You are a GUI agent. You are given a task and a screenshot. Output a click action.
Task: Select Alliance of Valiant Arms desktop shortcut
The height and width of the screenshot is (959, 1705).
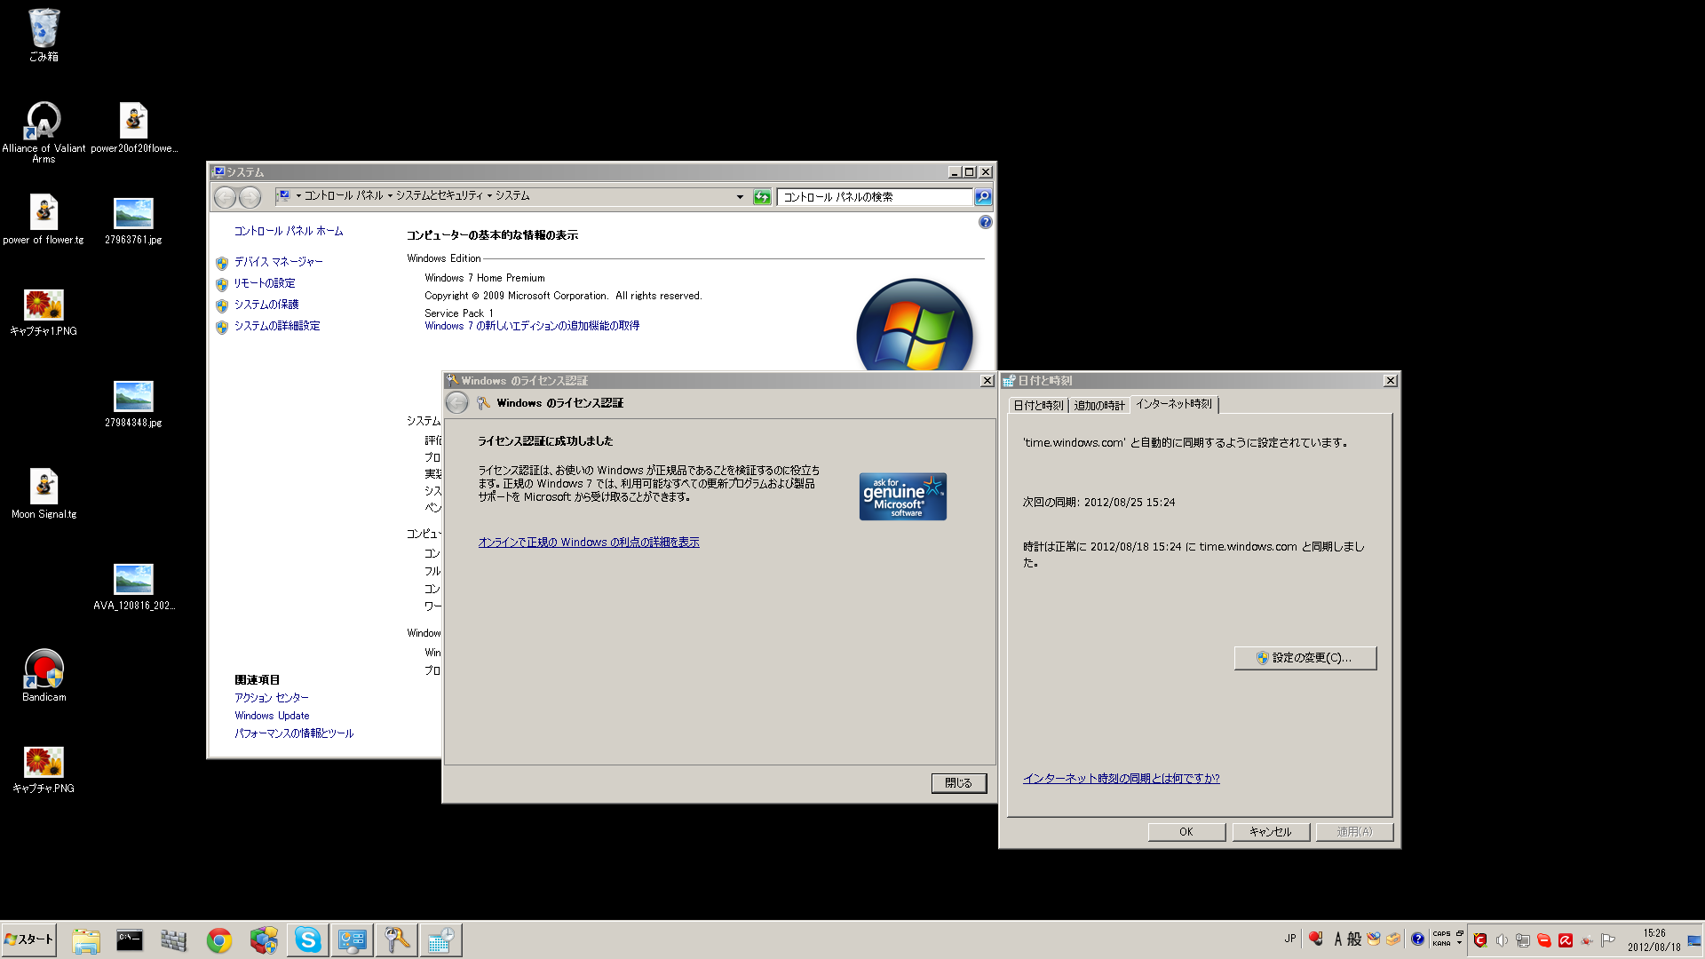(x=44, y=131)
